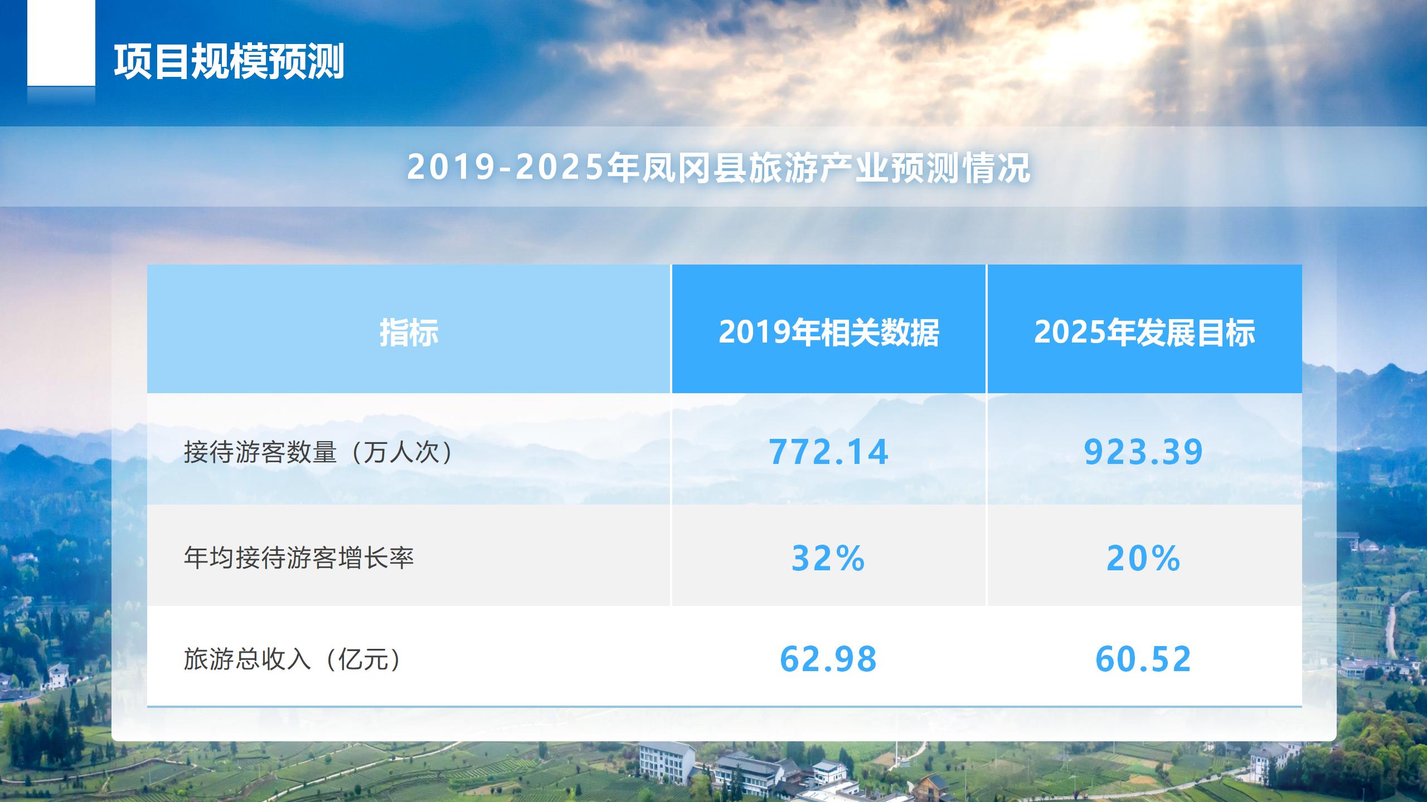Click the 2025年发展目标 column header
This screenshot has height=802, width=1427.
pyautogui.click(x=1144, y=332)
